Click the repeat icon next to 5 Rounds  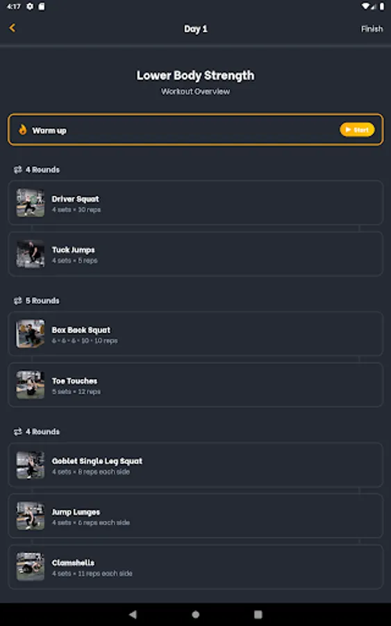click(17, 300)
